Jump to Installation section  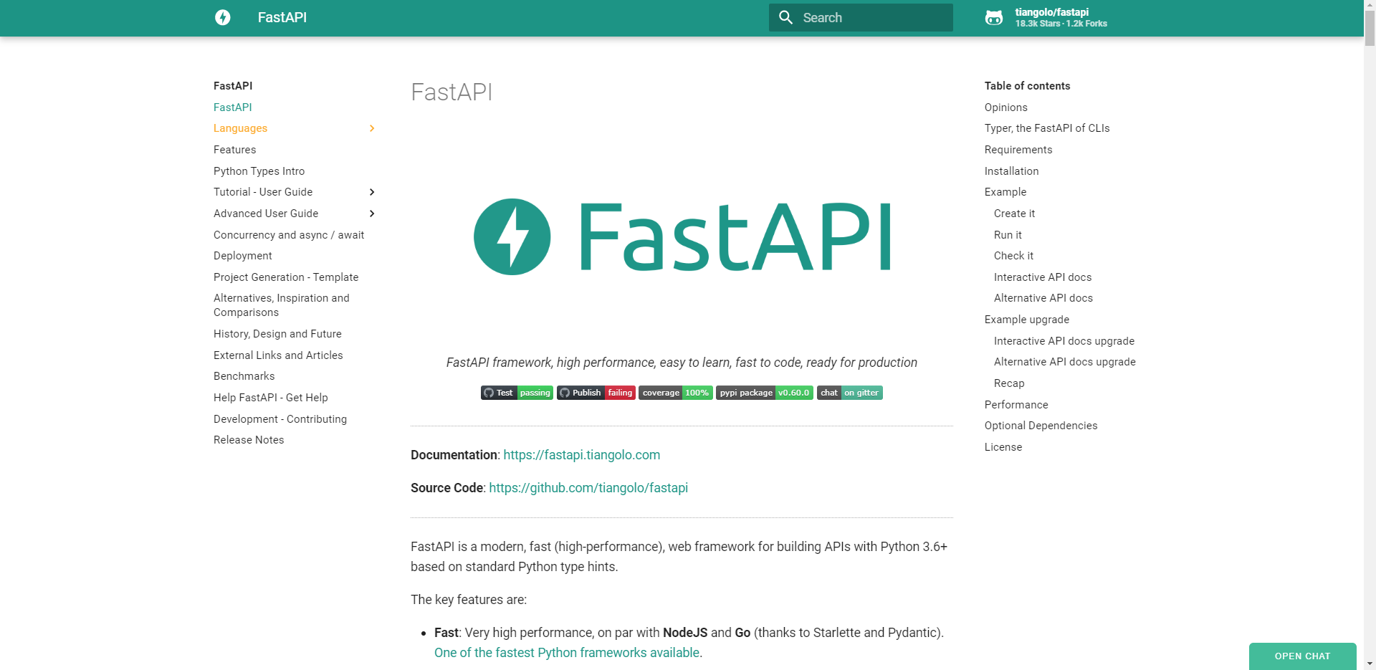click(1012, 171)
